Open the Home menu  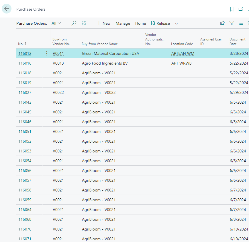pyautogui.click(x=140, y=23)
